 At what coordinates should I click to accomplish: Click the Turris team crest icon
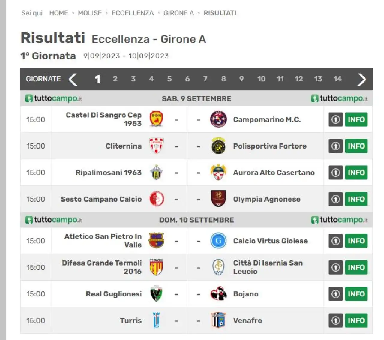pyautogui.click(x=156, y=320)
